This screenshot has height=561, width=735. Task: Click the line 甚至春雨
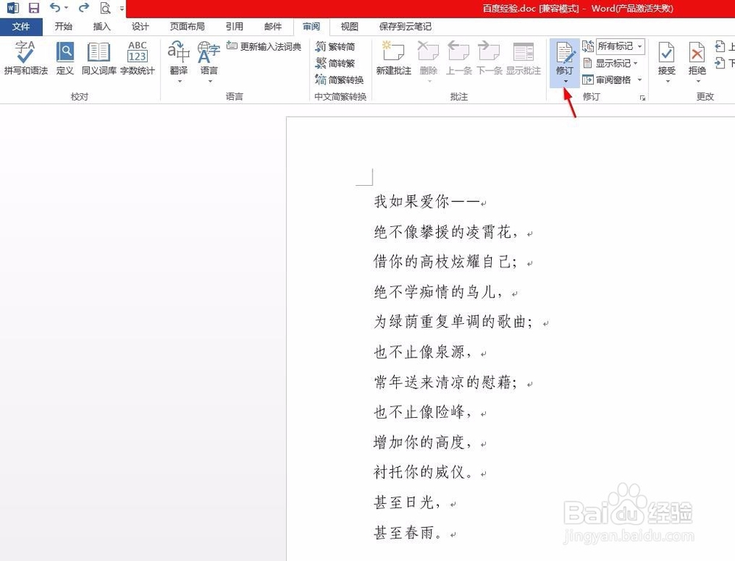click(407, 532)
